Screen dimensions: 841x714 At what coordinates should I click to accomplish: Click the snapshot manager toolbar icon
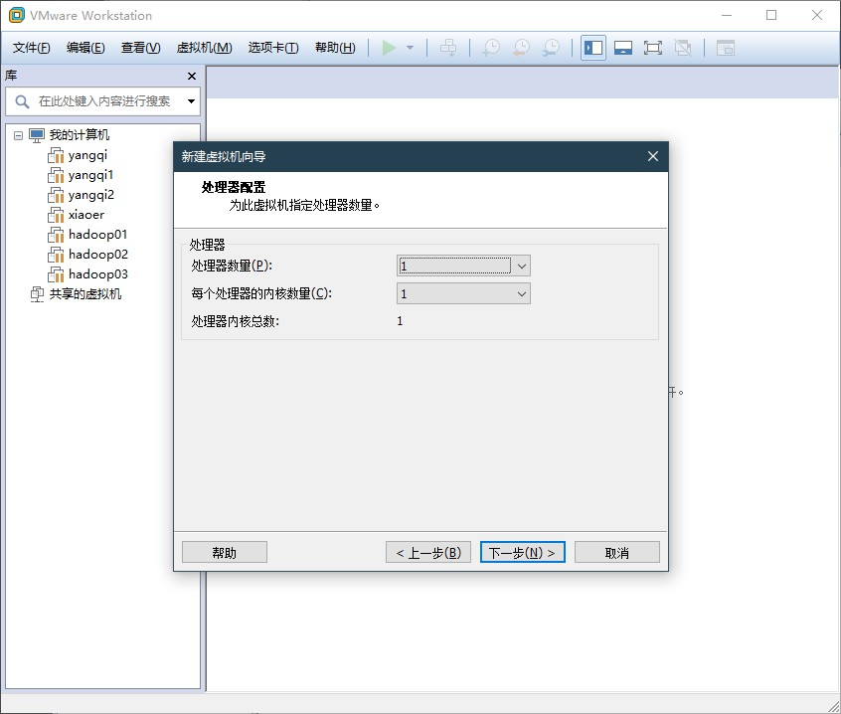pos(551,48)
